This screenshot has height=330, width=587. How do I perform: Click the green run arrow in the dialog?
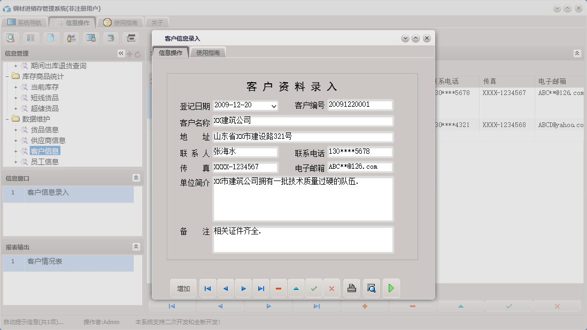pyautogui.click(x=391, y=288)
